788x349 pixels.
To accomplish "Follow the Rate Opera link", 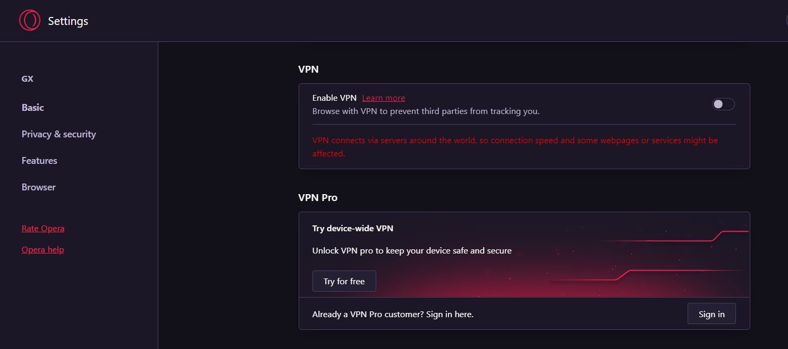I will [x=43, y=229].
